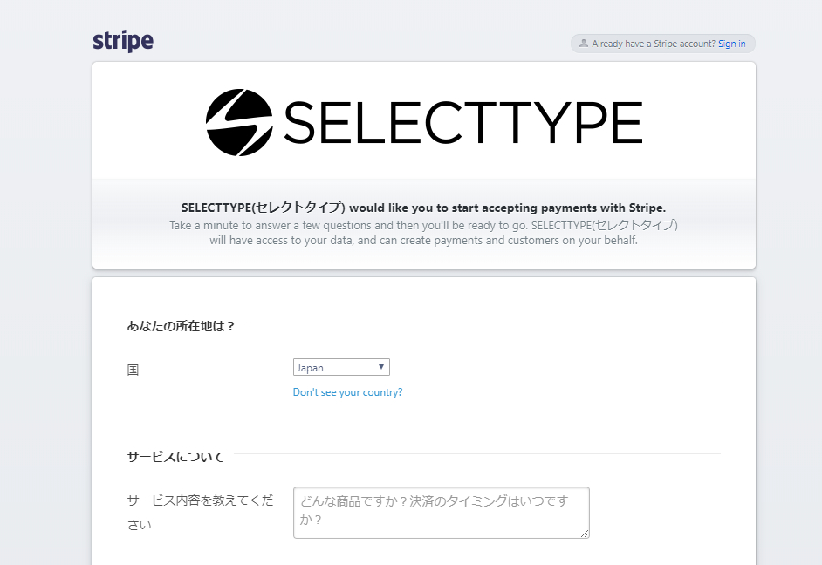Open the Japan country dropdown
The height and width of the screenshot is (565, 822).
pyautogui.click(x=341, y=367)
